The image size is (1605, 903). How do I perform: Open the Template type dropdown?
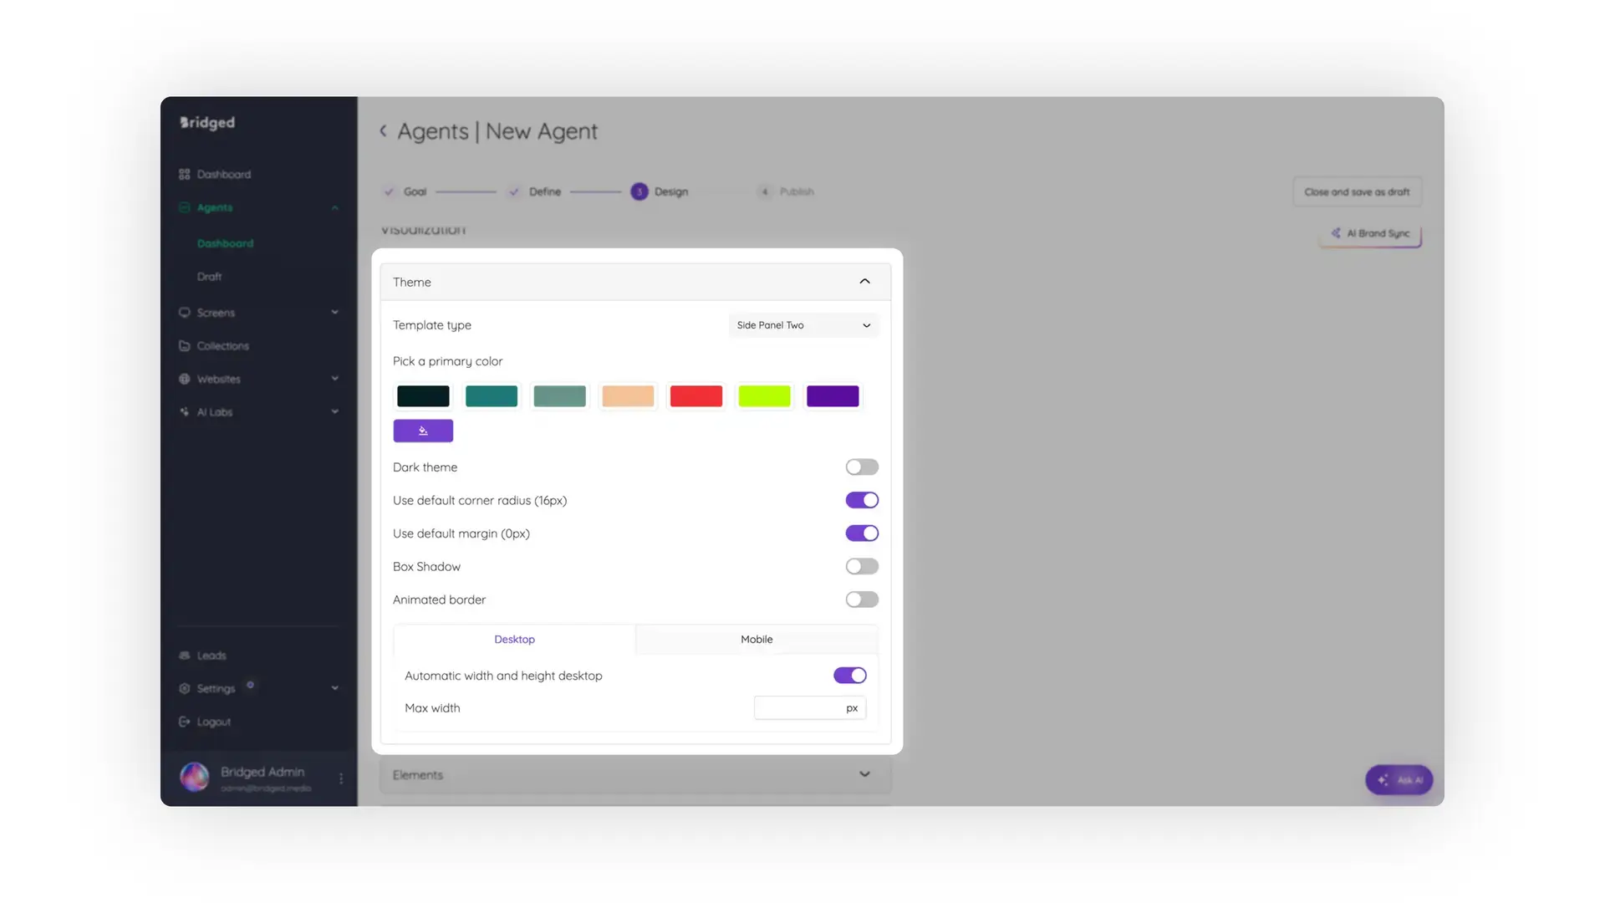pyautogui.click(x=803, y=325)
